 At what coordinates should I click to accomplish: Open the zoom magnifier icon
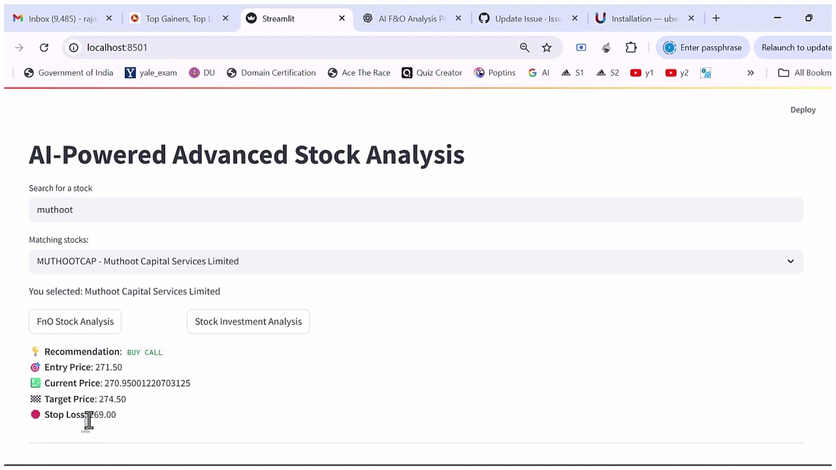pos(524,48)
